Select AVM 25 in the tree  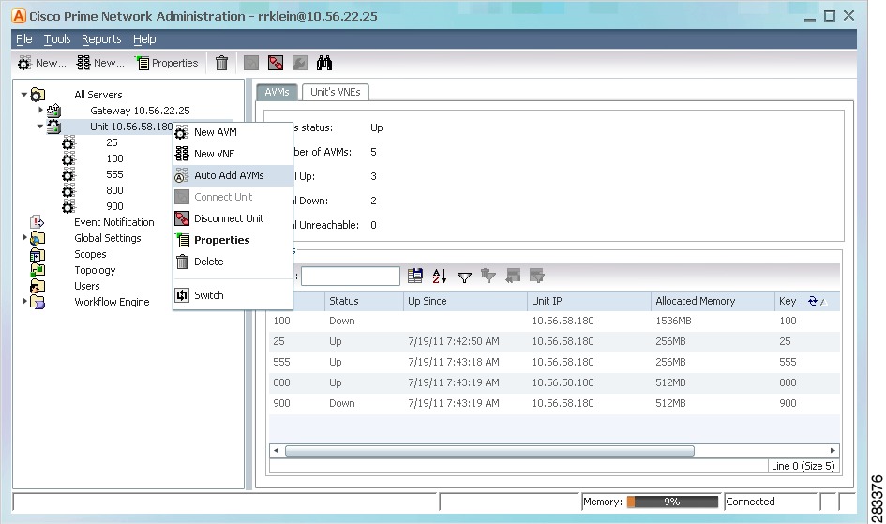point(112,142)
